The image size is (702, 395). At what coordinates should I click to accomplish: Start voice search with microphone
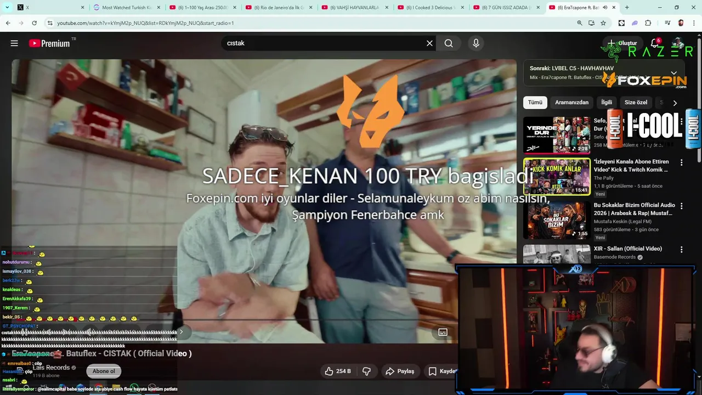tap(476, 43)
